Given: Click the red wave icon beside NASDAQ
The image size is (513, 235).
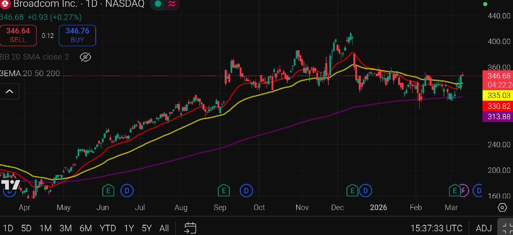Looking at the screenshot, I should click(172, 4).
